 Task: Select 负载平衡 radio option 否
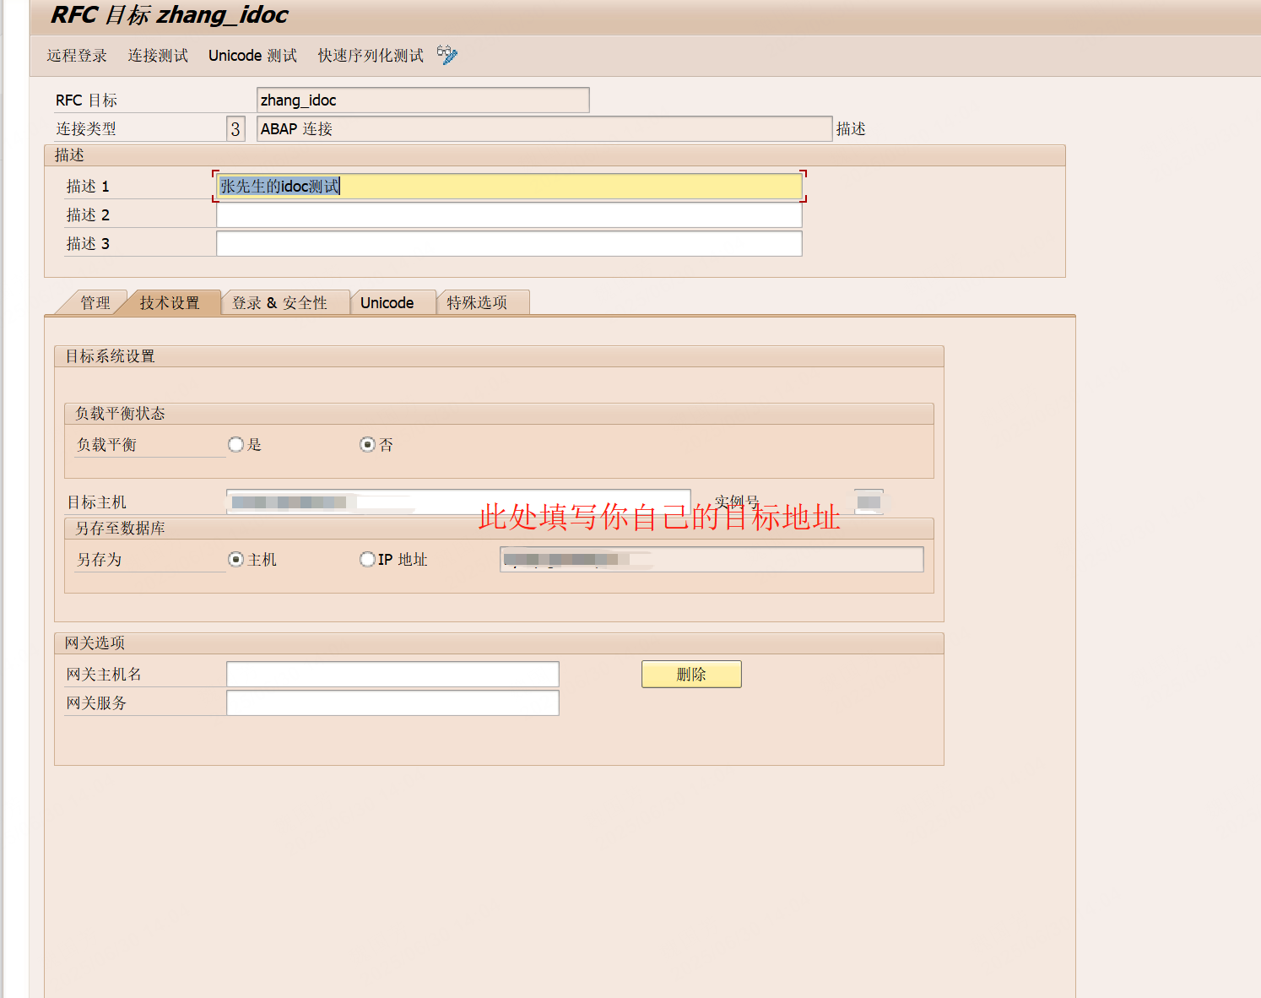(367, 444)
